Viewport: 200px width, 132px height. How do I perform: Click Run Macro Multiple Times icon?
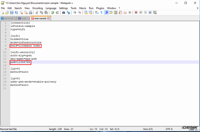coord(150,12)
